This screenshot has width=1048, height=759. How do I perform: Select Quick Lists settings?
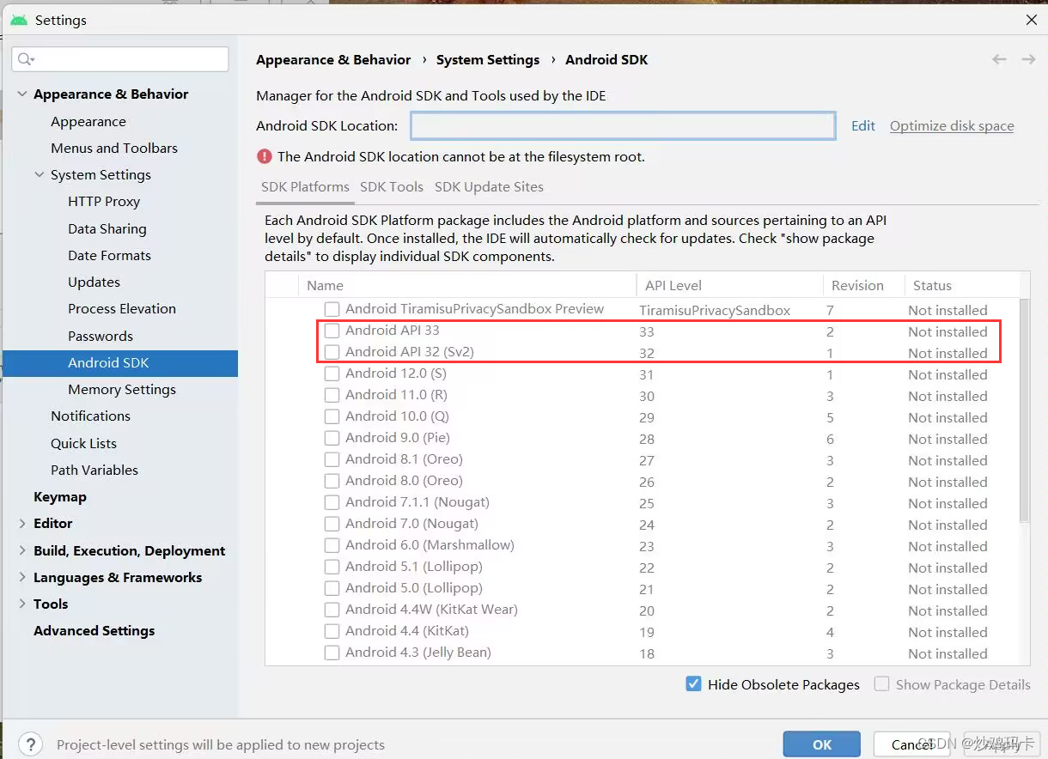83,443
